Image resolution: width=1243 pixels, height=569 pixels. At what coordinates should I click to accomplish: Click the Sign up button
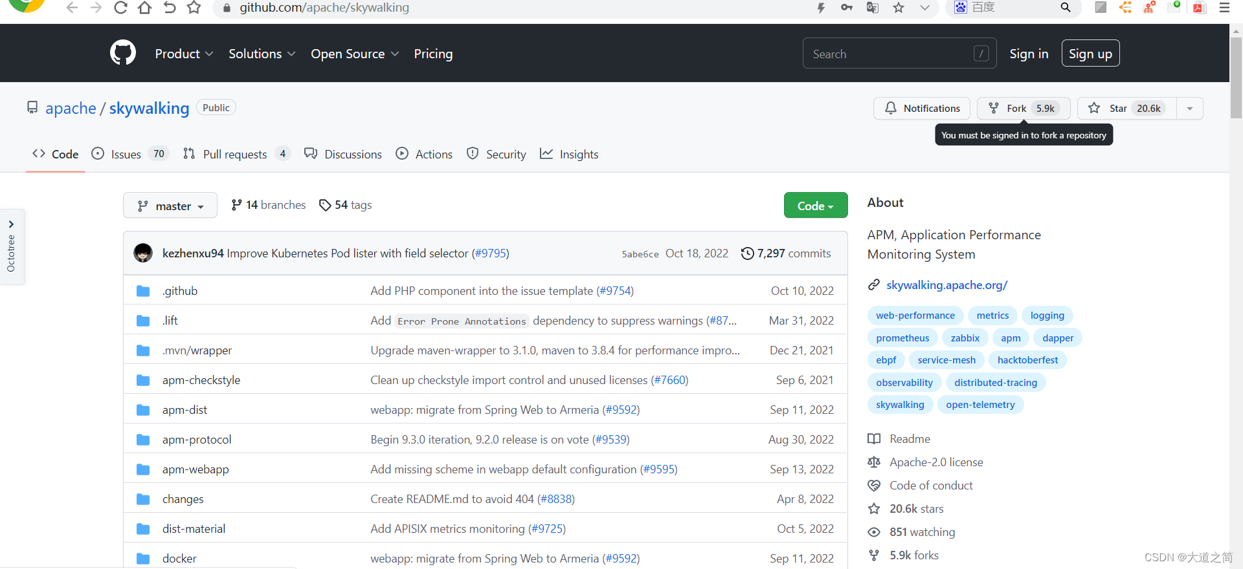[1090, 54]
